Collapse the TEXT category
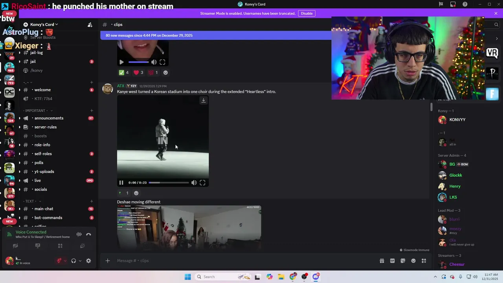503x283 pixels. [32, 201]
